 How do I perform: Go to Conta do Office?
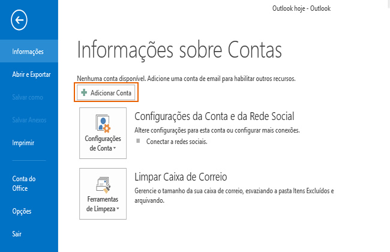[x=24, y=183]
